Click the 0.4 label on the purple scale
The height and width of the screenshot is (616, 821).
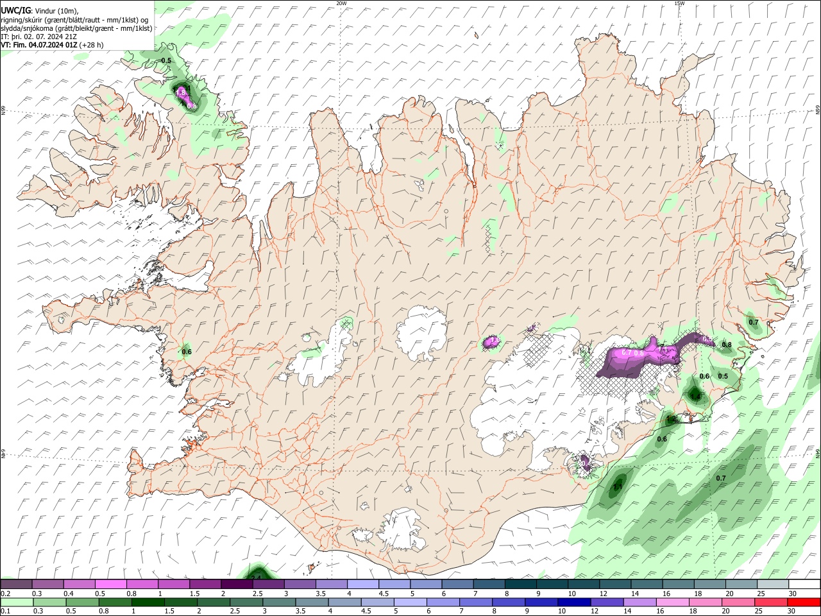click(69, 594)
